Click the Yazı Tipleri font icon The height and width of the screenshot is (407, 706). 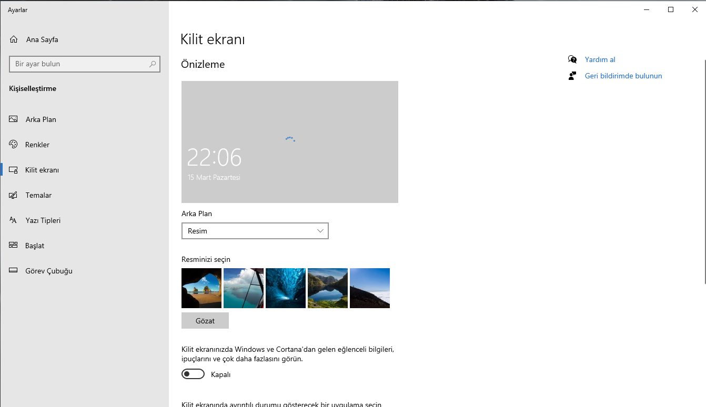[x=14, y=220]
